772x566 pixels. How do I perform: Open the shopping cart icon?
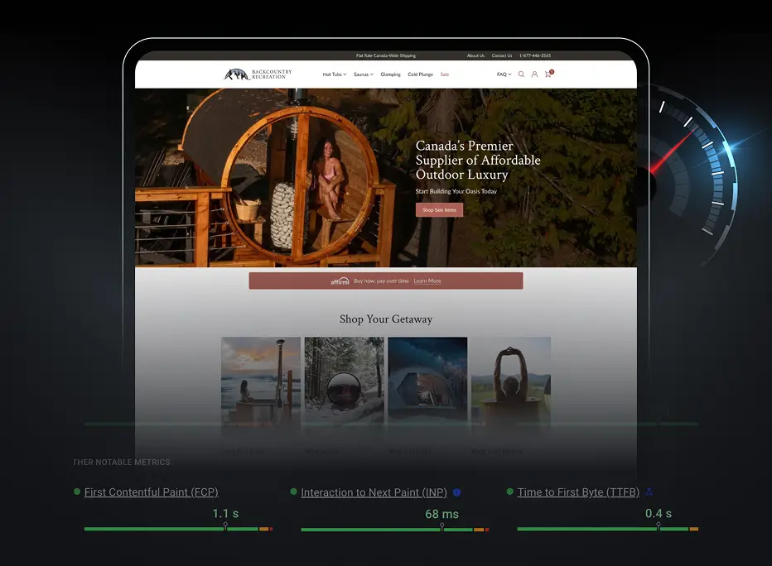point(548,74)
